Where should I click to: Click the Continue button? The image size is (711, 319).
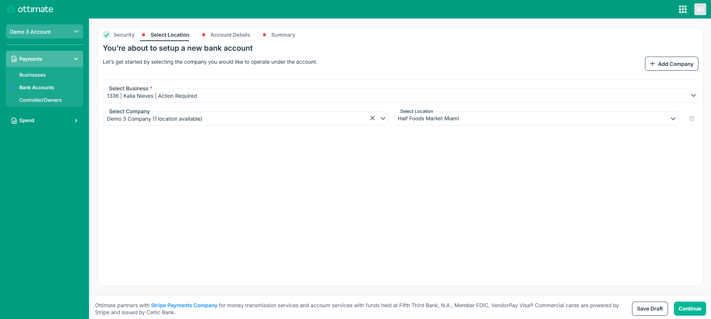[x=690, y=309]
